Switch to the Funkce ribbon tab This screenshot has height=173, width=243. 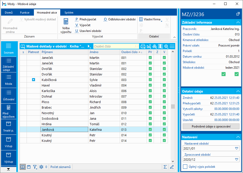(x=25, y=13)
